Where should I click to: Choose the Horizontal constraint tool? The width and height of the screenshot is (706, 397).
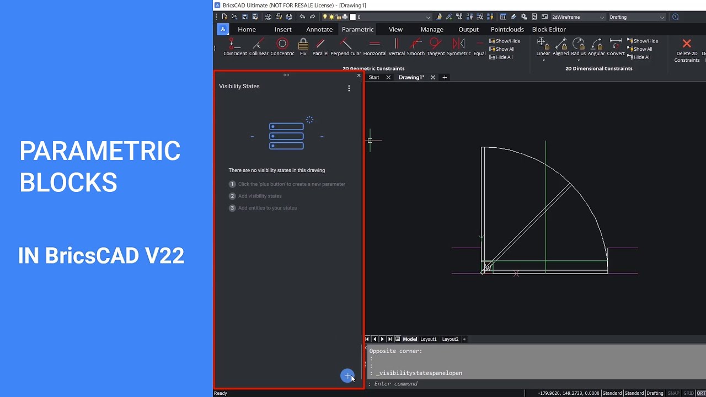(375, 47)
